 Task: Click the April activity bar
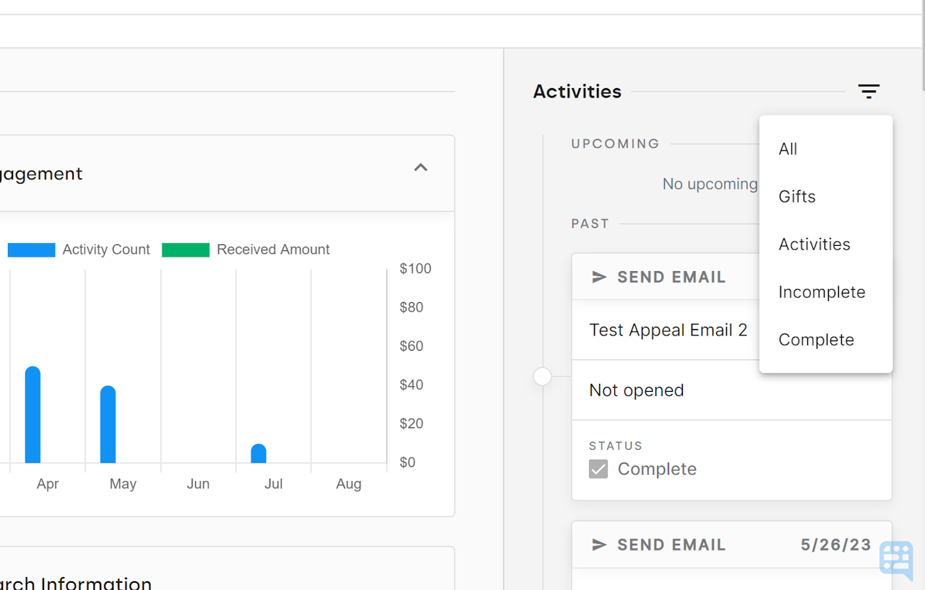(x=33, y=414)
